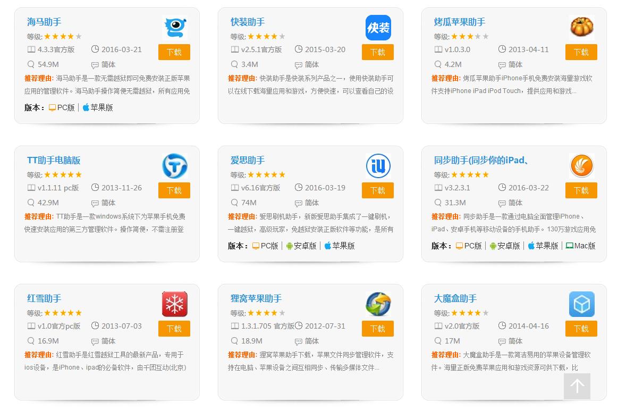Open the 苹果版 link for 爱思助手
This screenshot has width=626, height=410.
[x=340, y=246]
